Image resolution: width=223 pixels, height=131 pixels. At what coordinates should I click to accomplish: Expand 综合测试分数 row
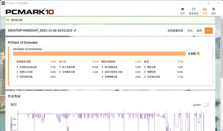pyautogui.click(x=145, y=77)
